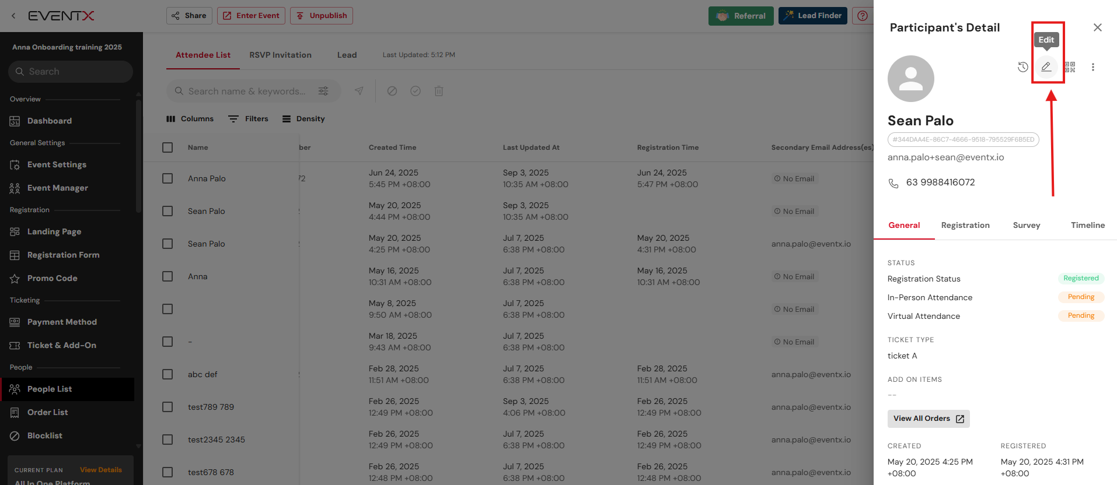1117x485 pixels.
Task: Click the View All Orders button
Action: 928,419
